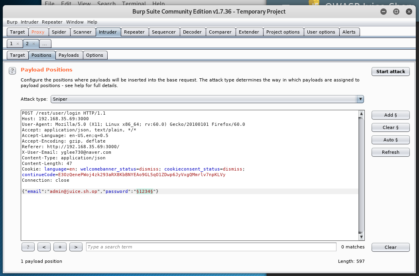Screen dimensions: 419x276
Task: Maximize the Burp Suite window
Action: [x=396, y=12]
